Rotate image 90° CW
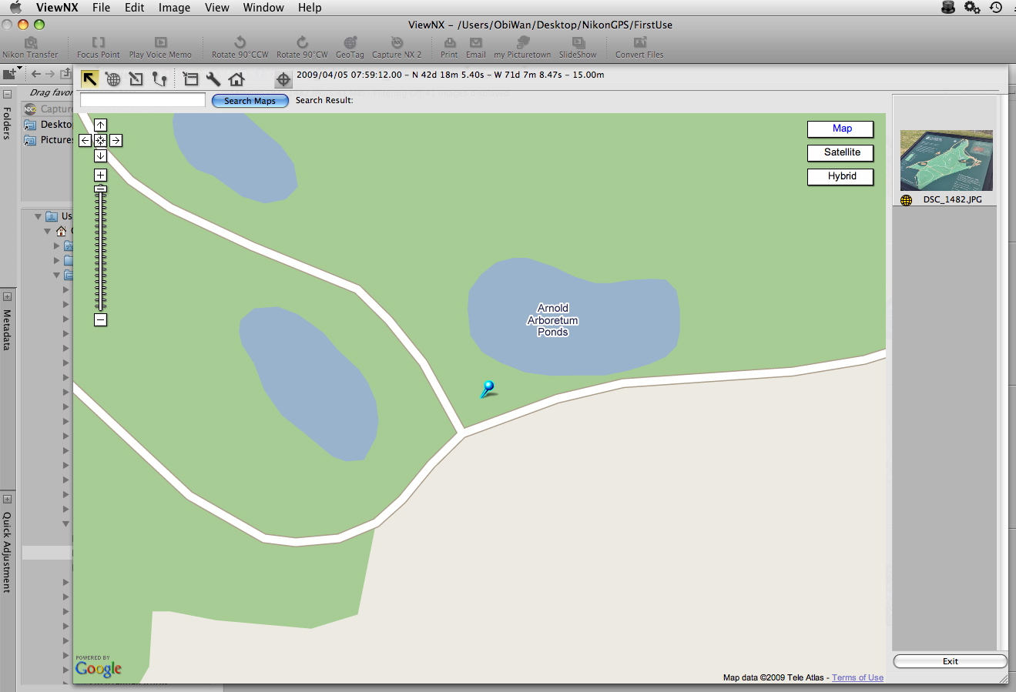 (x=302, y=47)
